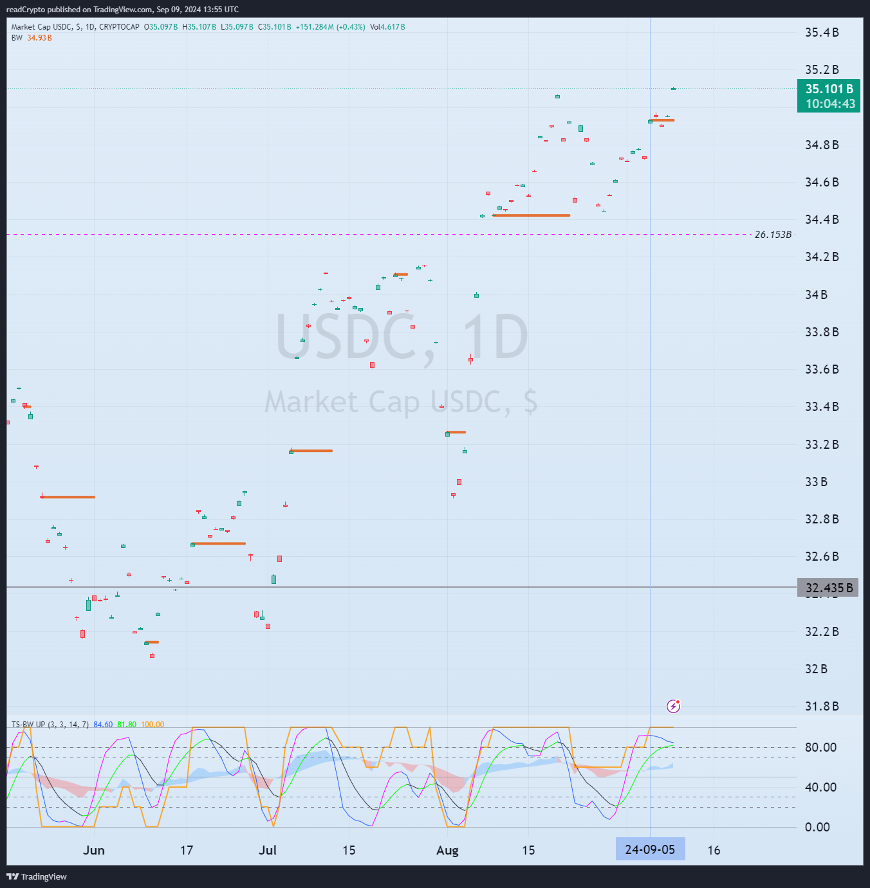Click the 16 label on time axis
This screenshot has height=888, width=870.
pos(714,850)
